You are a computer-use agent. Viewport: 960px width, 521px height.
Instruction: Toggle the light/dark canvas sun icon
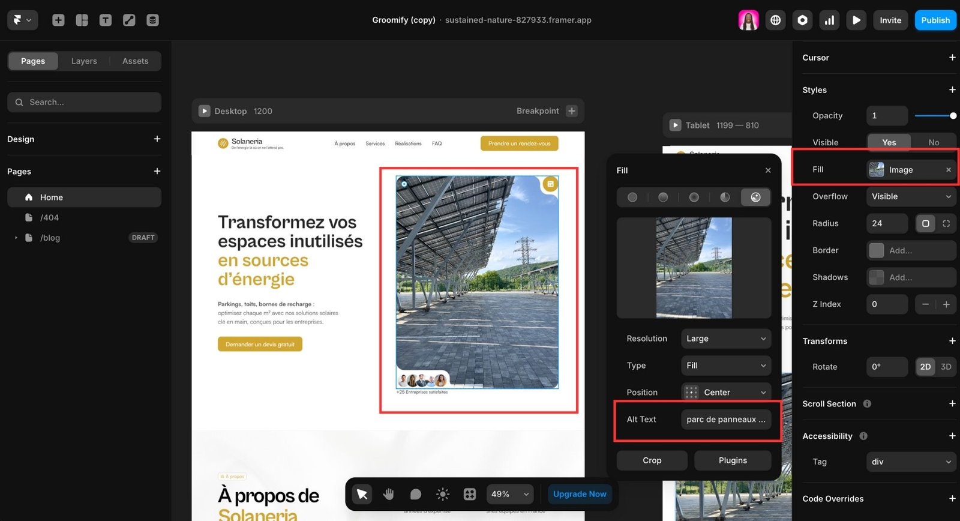[x=443, y=494]
